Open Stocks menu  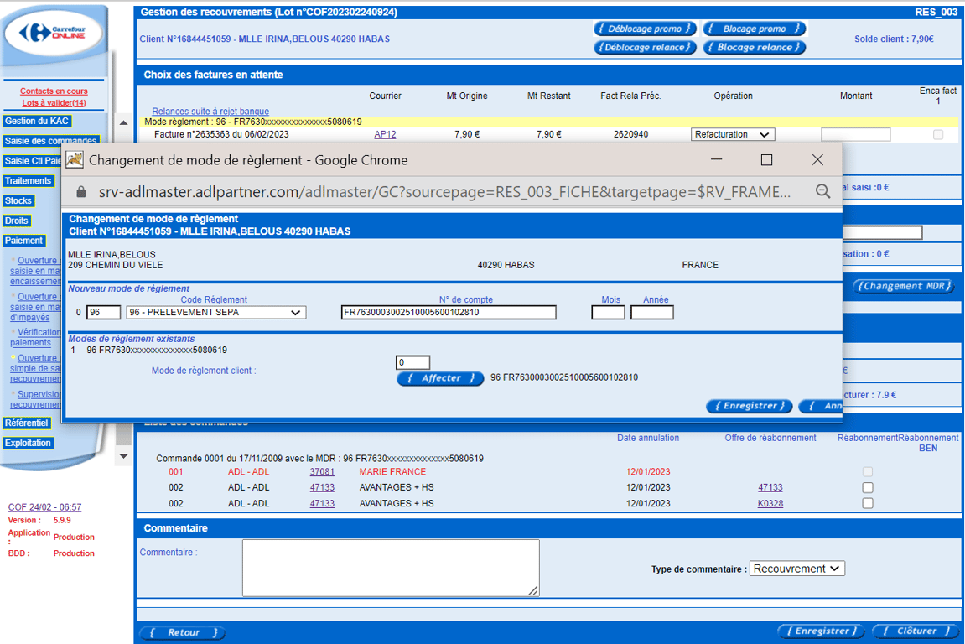(18, 200)
